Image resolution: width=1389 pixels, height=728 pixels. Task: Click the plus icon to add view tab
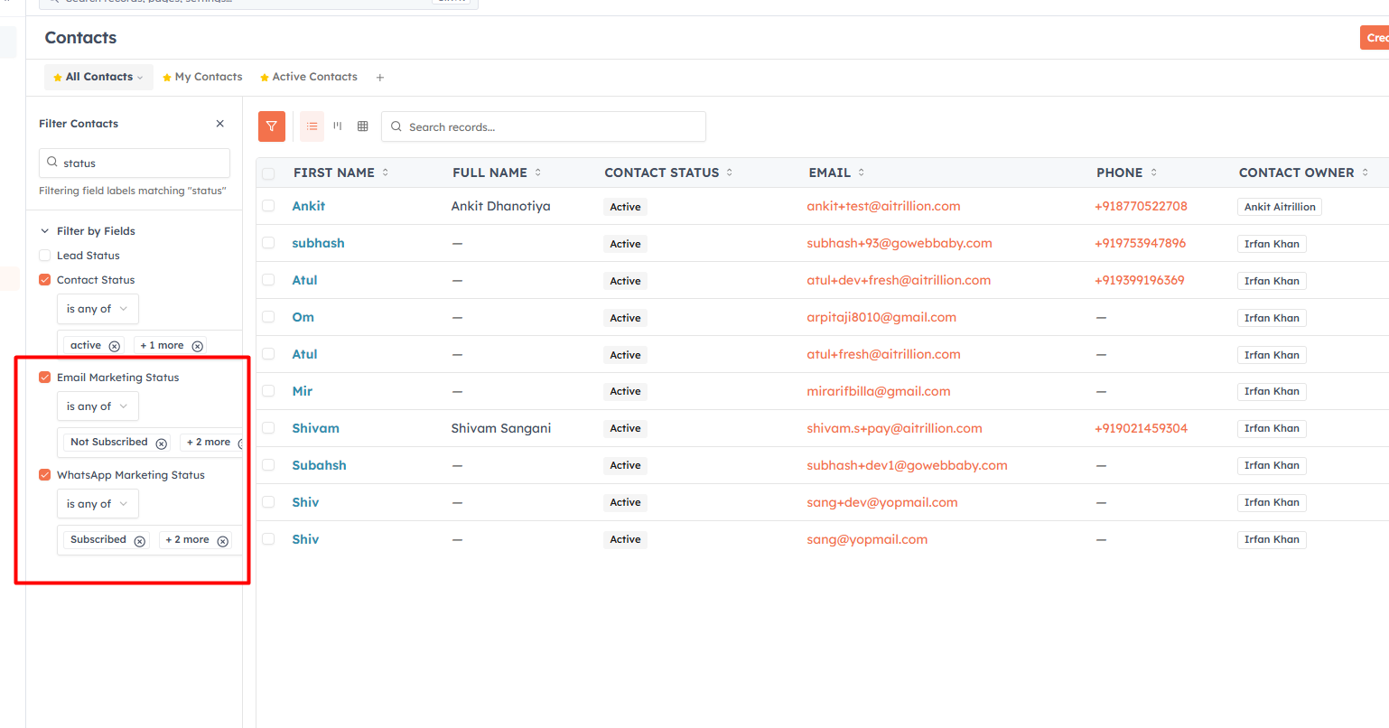pos(380,78)
